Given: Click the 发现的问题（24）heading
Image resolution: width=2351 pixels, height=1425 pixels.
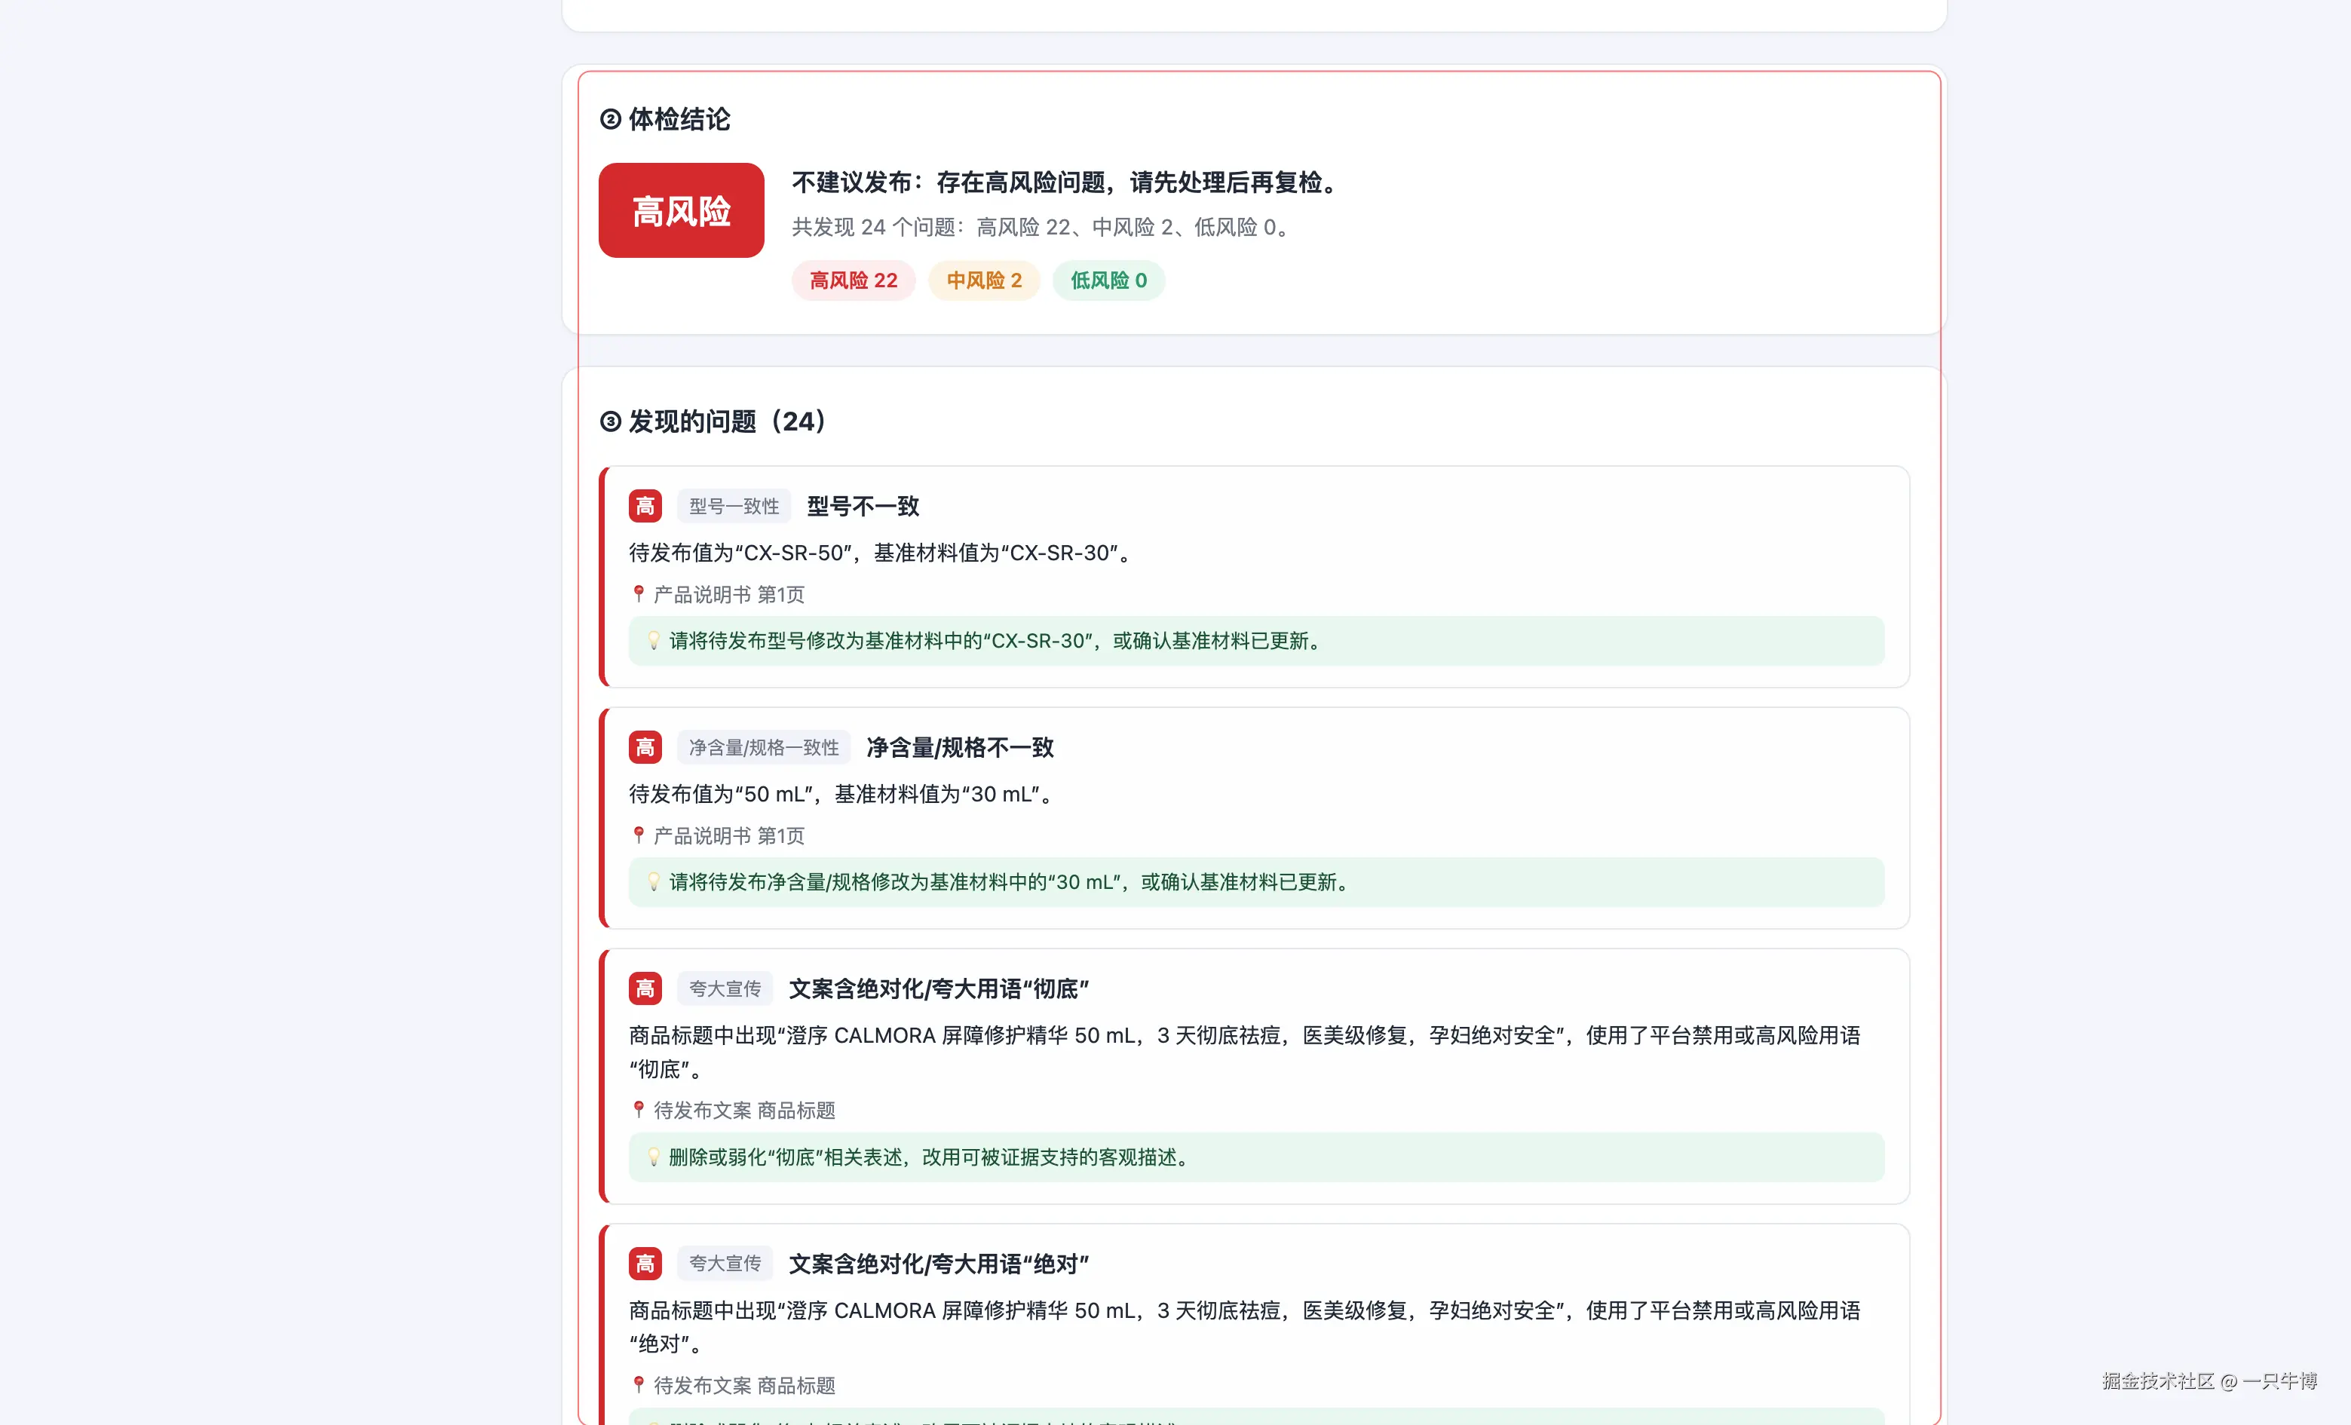Looking at the screenshot, I should pyautogui.click(x=728, y=421).
